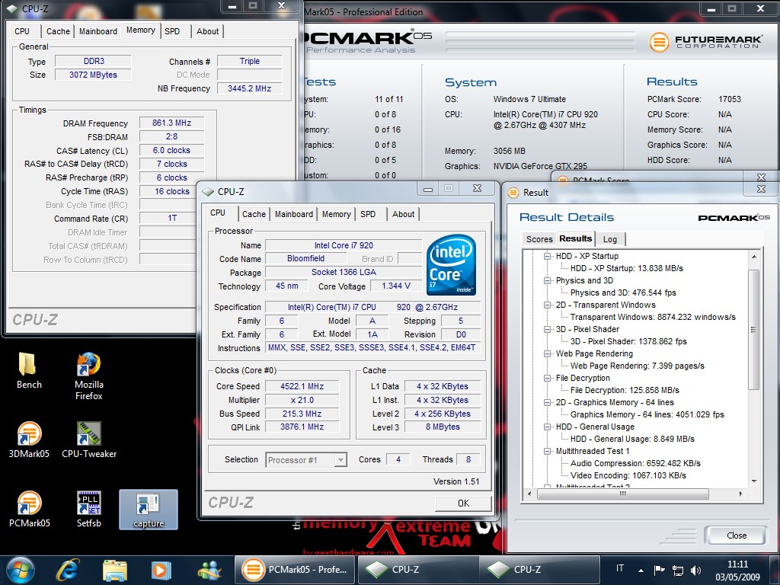Image resolution: width=780 pixels, height=585 pixels.
Task: Click scroll right arrow in results tree
Action: [740, 494]
